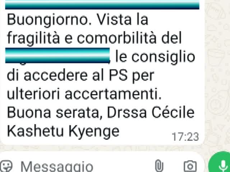Image resolution: width=230 pixels, height=172 pixels.
Task: Tap the 'Drssa Cécile' text
Action: click(x=151, y=113)
